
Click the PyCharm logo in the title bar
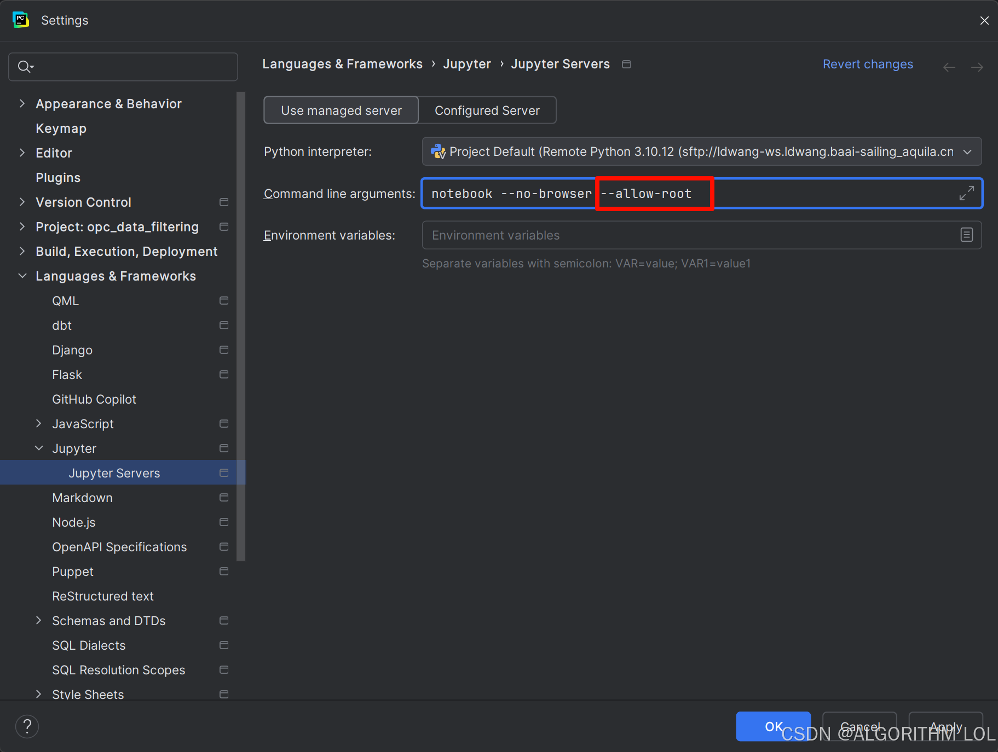click(x=20, y=20)
